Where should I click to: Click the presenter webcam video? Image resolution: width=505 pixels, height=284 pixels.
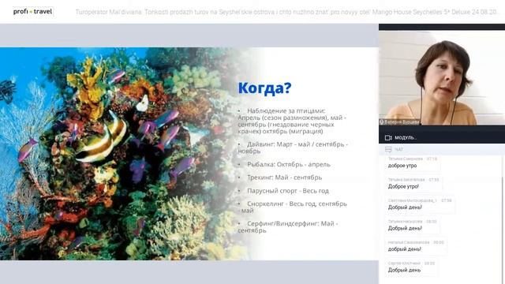pyautogui.click(x=442, y=77)
